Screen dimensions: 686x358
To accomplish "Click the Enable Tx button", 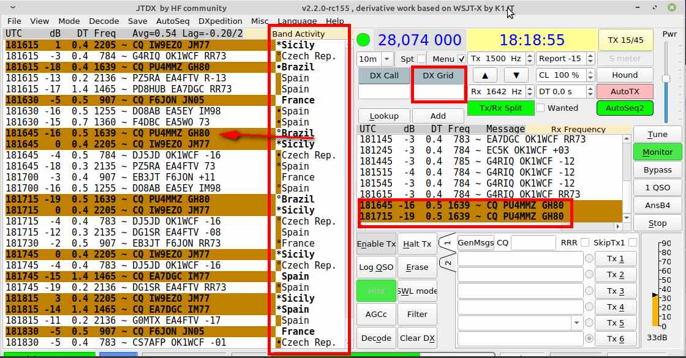I will click(x=375, y=244).
